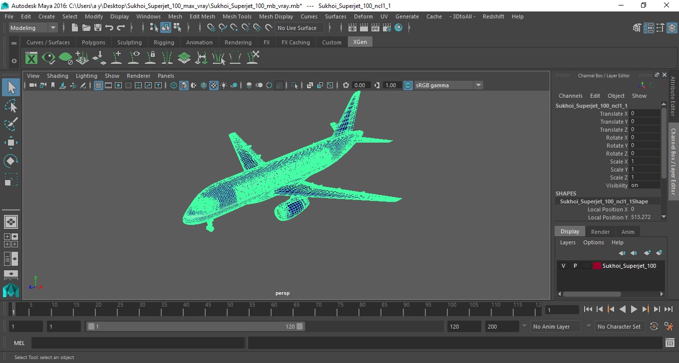Enable Snap to grids magnet icon
Screen dimensions: 679x363
coord(211,28)
